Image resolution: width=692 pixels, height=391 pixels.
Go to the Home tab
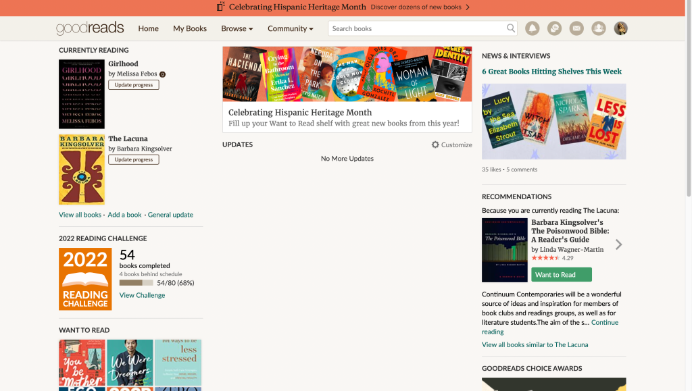tap(148, 28)
